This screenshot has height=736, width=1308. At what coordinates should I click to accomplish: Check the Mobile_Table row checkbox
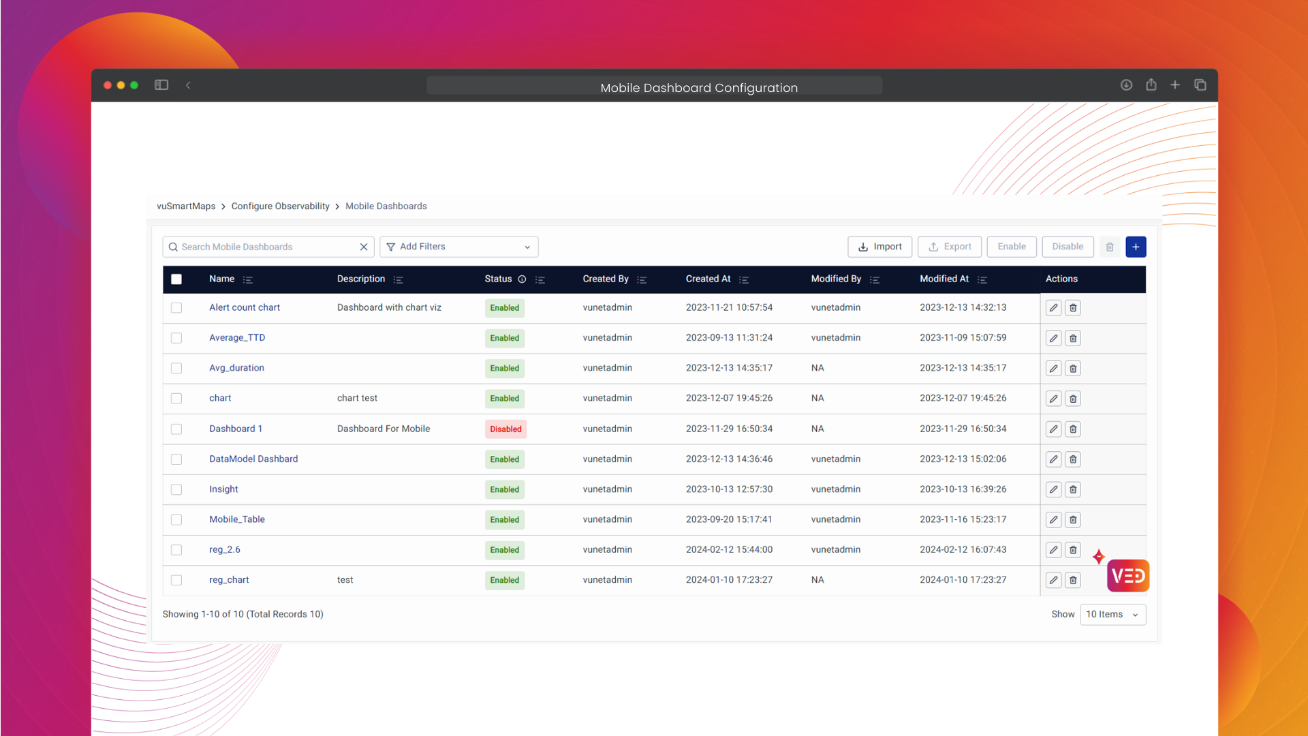click(x=176, y=520)
